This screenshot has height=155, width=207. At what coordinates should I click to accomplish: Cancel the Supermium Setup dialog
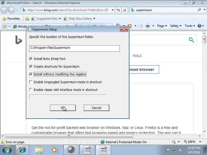click(96, 108)
